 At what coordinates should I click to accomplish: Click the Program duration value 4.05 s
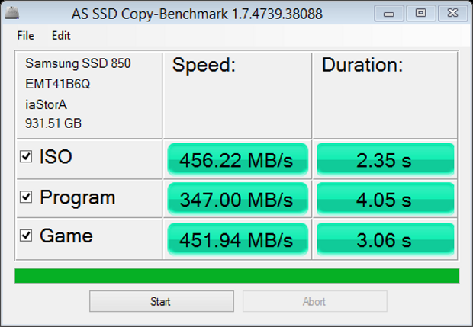point(385,199)
